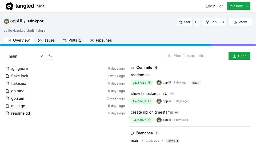The image size is (256, 144).
Task: Click the Join now button
Action: 238,6
